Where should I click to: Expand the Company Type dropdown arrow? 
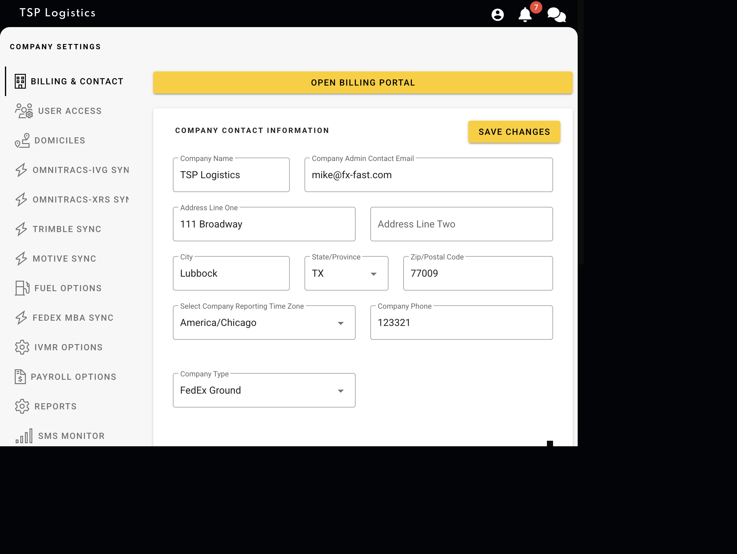pos(341,391)
